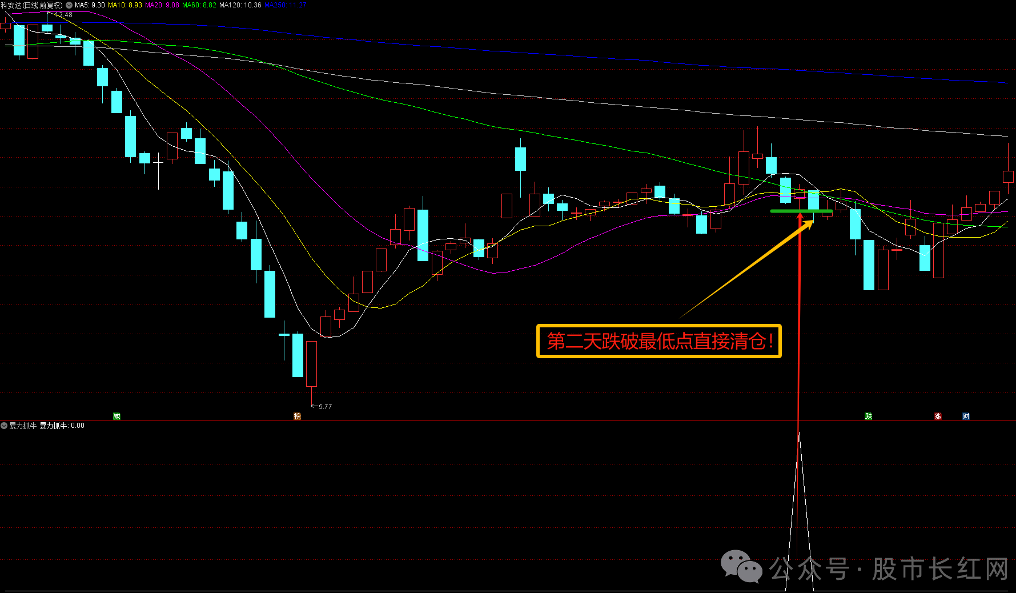This screenshot has width=1016, height=593.
Task: Click the 财 event marker icon
Action: coord(966,416)
